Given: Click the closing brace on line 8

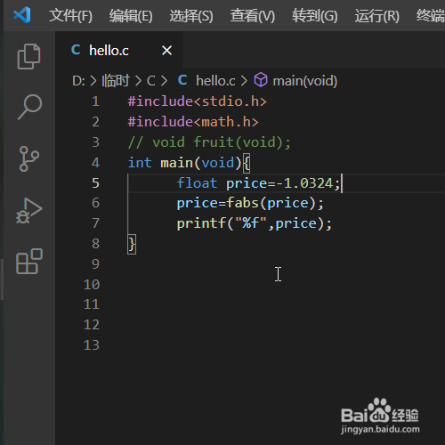Looking at the screenshot, I should click(132, 244).
